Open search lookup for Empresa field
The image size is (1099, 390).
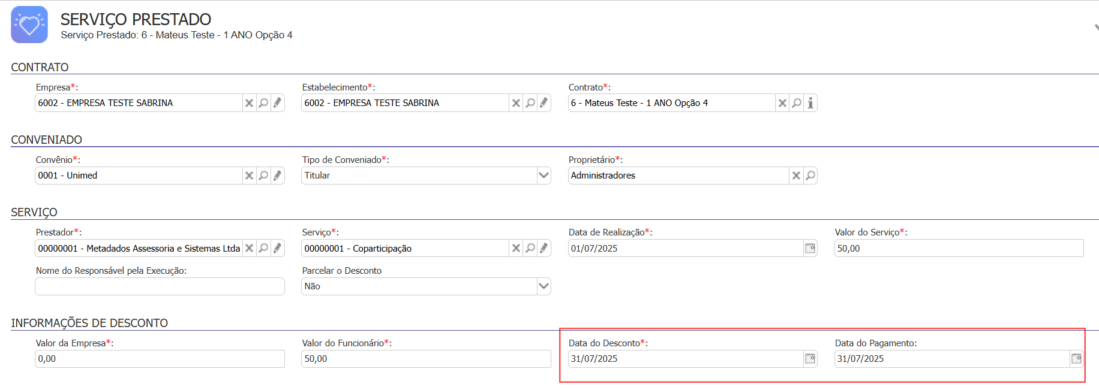pyautogui.click(x=263, y=103)
